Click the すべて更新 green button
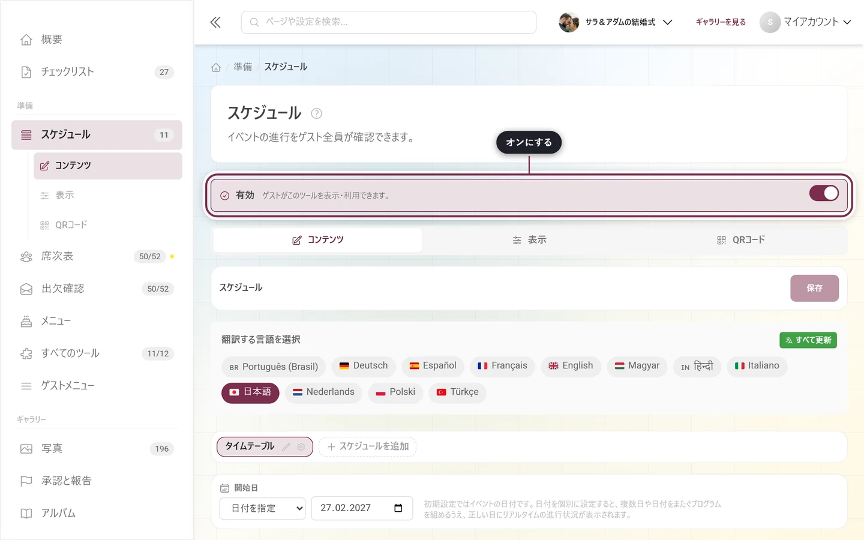The width and height of the screenshot is (864, 540). click(x=808, y=340)
